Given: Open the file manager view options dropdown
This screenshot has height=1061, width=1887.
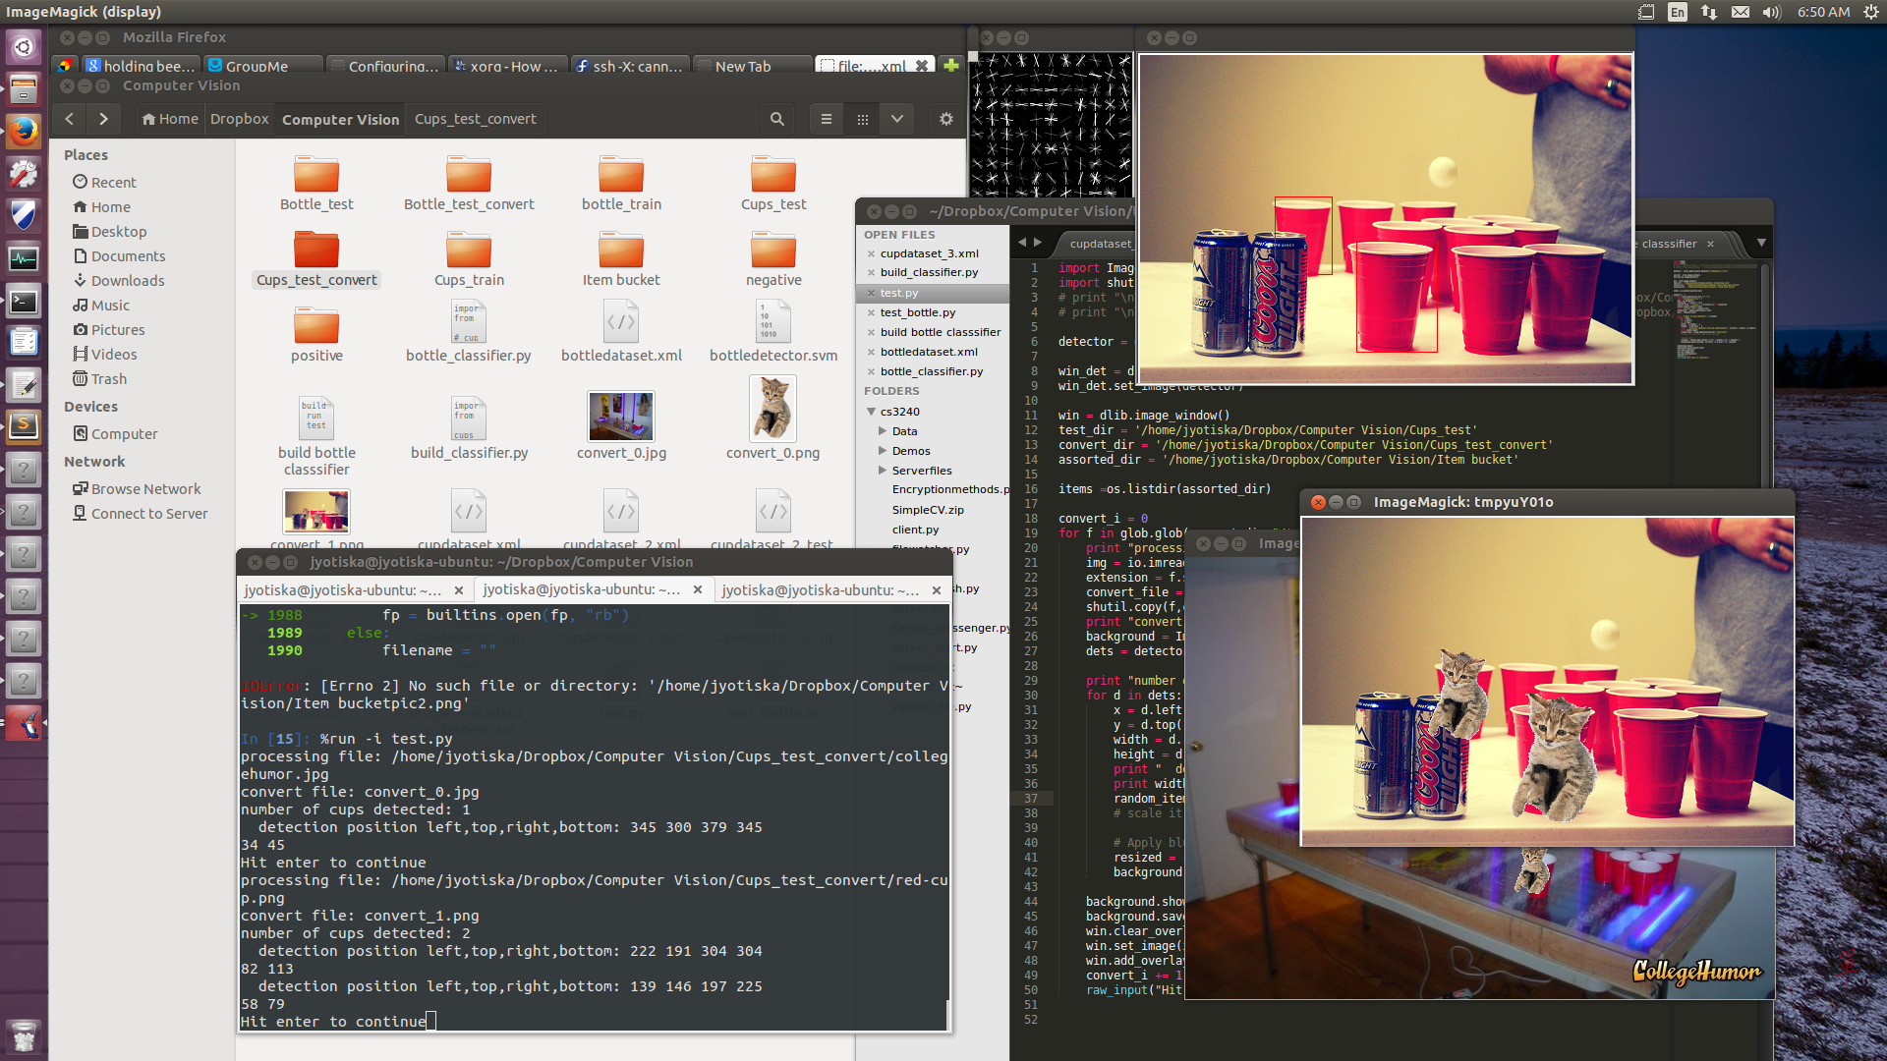Looking at the screenshot, I should pos(897,119).
